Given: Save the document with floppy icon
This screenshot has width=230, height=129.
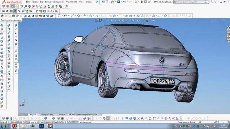Looking at the screenshot, I should (119, 2).
